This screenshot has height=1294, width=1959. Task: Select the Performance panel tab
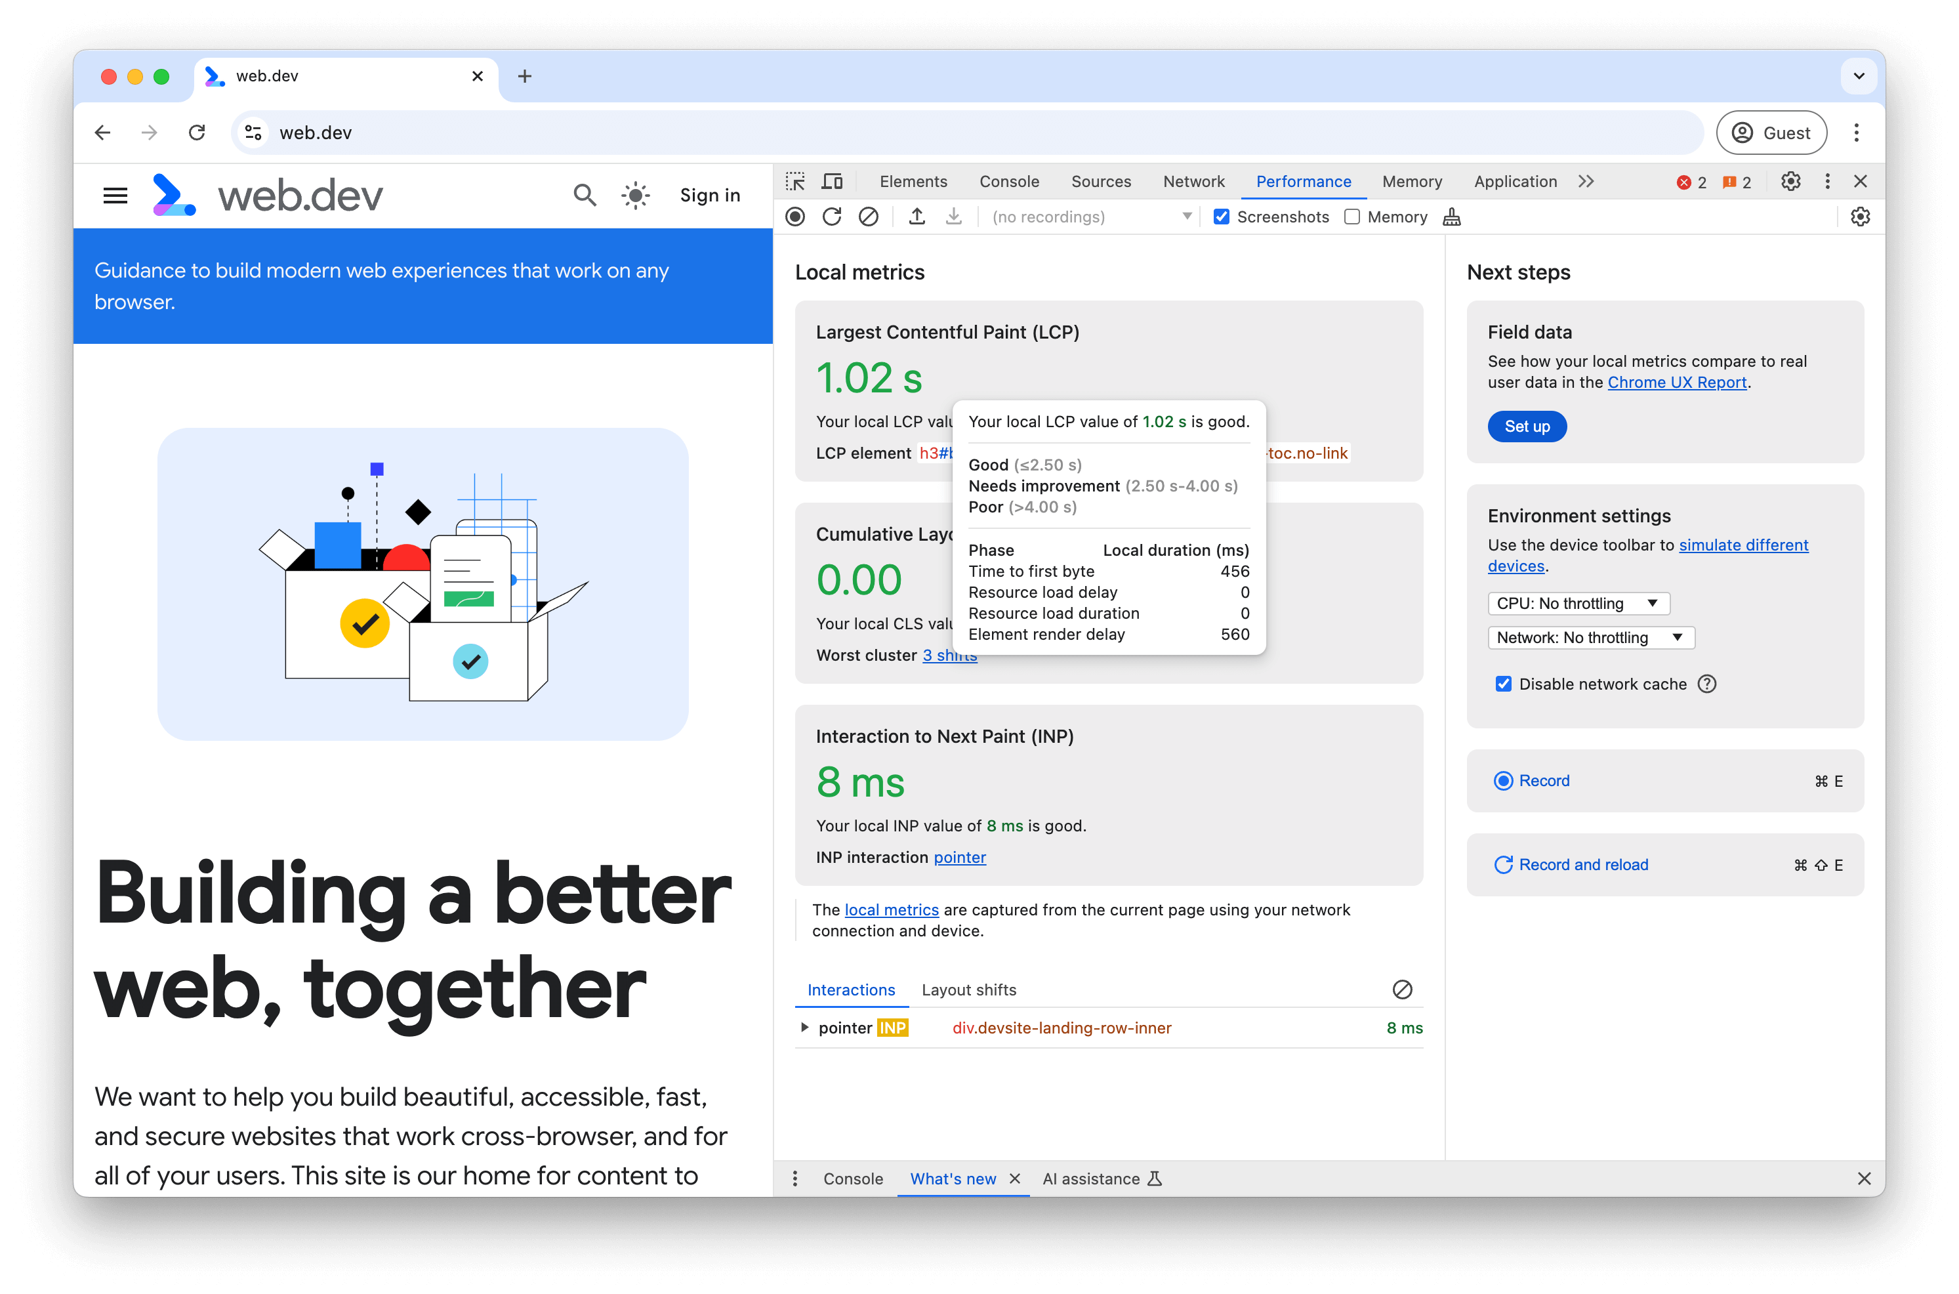[1302, 180]
